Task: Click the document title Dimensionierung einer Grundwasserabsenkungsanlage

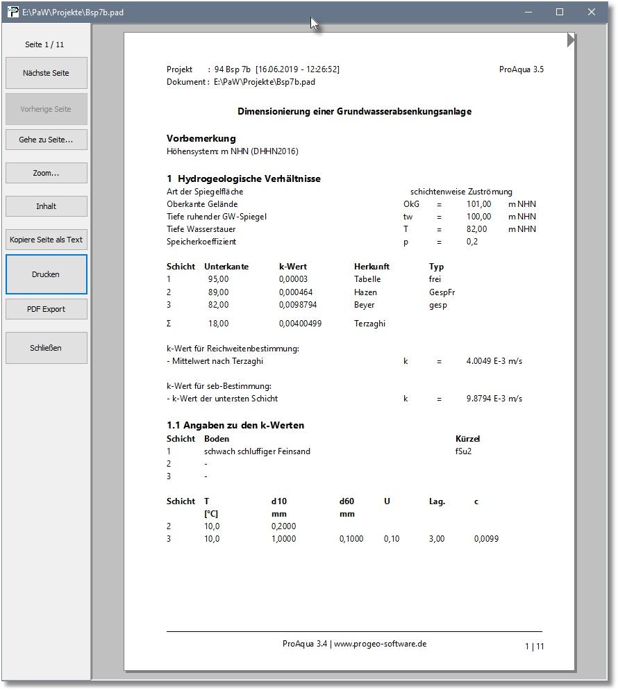Action: 354,111
